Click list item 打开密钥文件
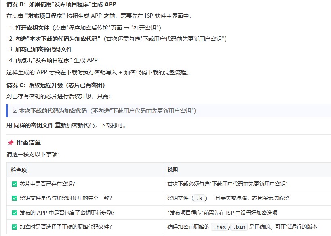The height and width of the screenshot is (236, 331). pos(85,28)
